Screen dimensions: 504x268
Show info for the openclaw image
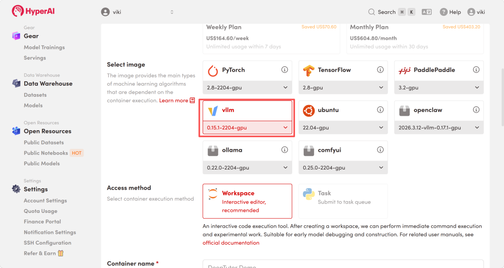476,110
